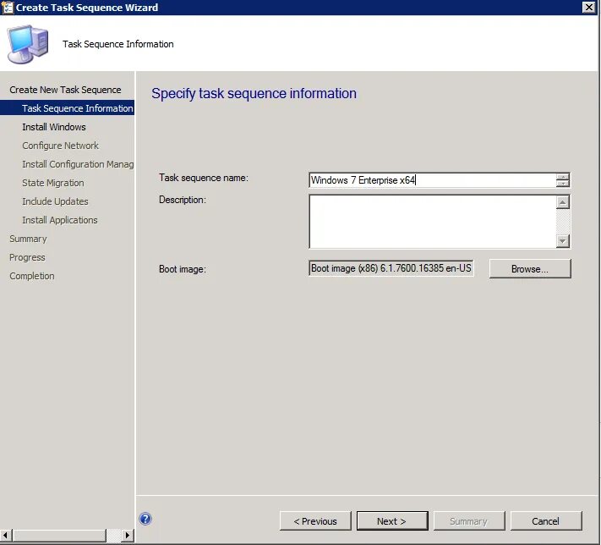
Task: Click the Boot image read-only field
Action: click(391, 268)
